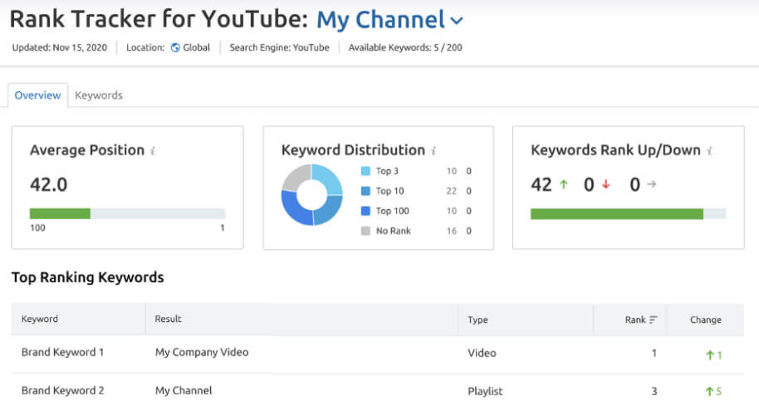Click the Top 10 blue legend swatch
Image resolution: width=759 pixels, height=400 pixels.
(365, 191)
